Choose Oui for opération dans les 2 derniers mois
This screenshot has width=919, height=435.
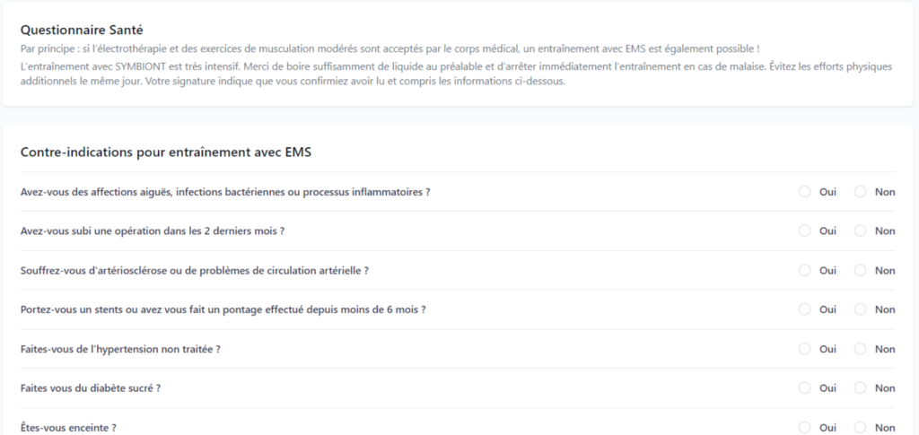804,231
